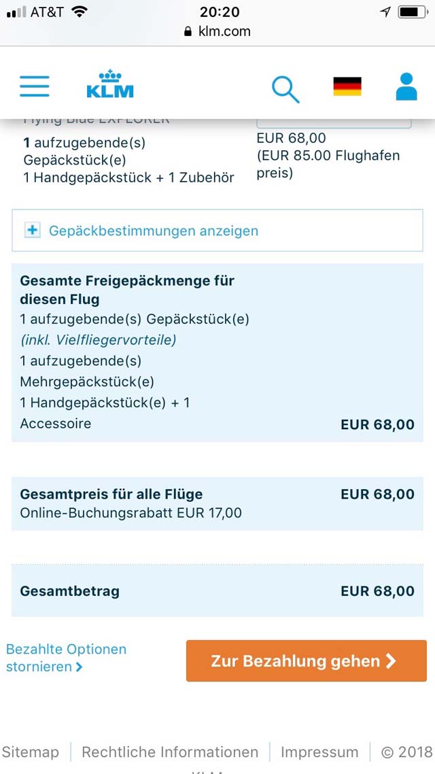Screen dimensions: 435x774
Task: Tap the Gesamtpreis für alle Flüge row
Action: point(217,503)
